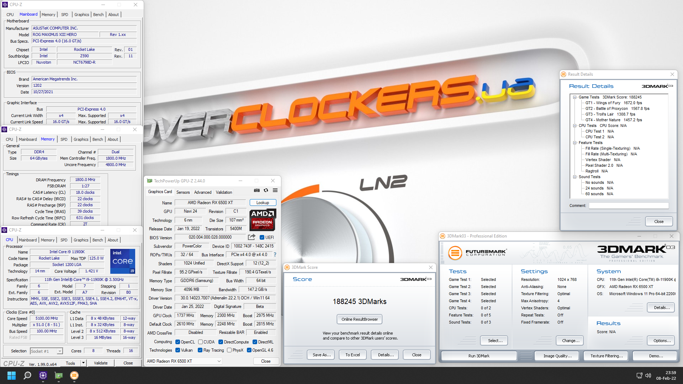The width and height of the screenshot is (683, 384).
Task: Click the To Excel button
Action: pyautogui.click(x=353, y=355)
